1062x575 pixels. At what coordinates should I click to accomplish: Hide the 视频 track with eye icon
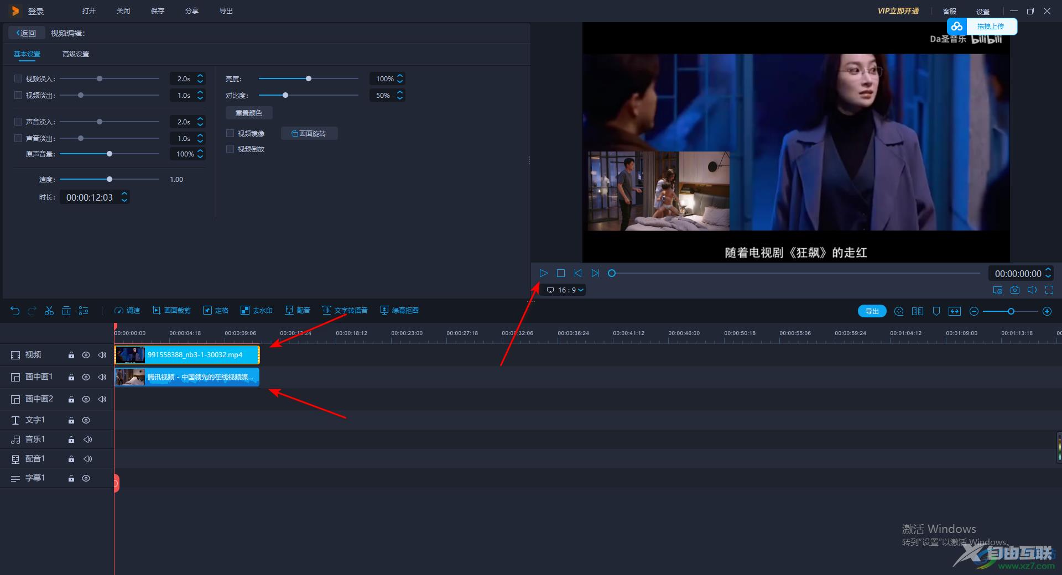coord(86,355)
